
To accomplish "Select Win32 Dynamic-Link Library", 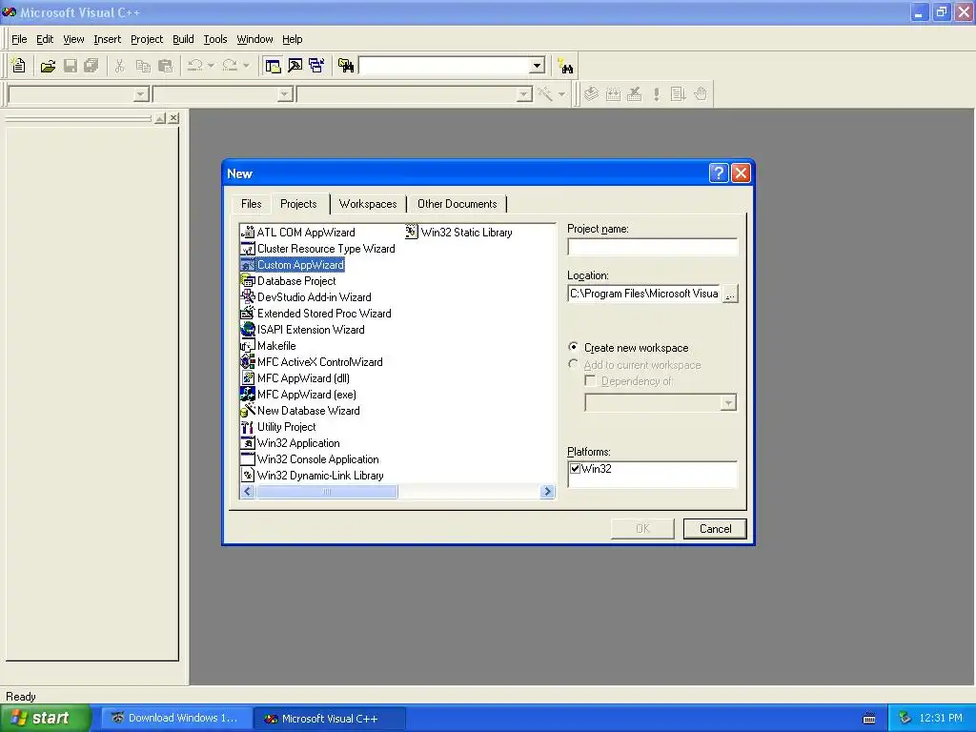I will click(312, 475).
